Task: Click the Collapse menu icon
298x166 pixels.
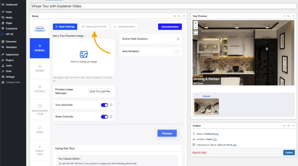Action: click(x=3, y=82)
